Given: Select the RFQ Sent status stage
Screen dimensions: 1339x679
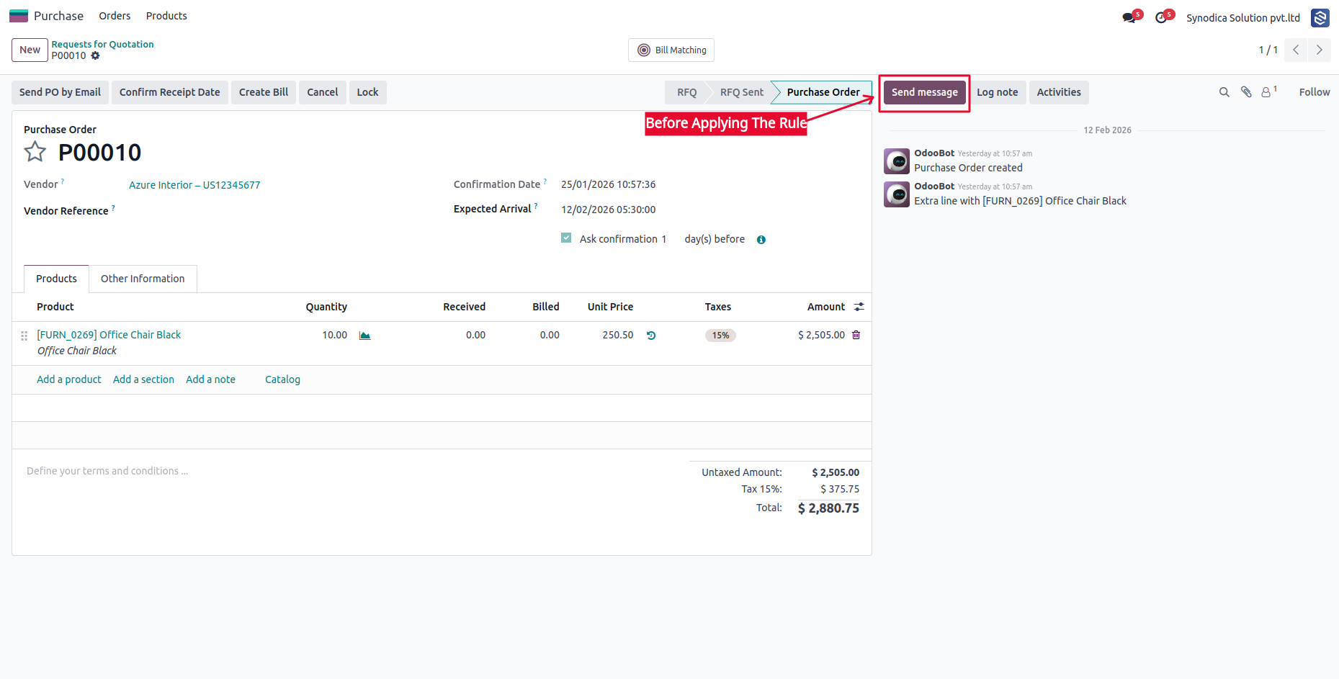Looking at the screenshot, I should point(741,92).
